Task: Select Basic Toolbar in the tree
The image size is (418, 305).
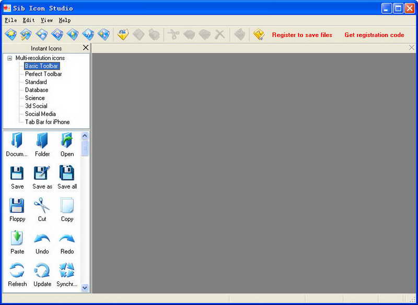Action: tap(42, 66)
